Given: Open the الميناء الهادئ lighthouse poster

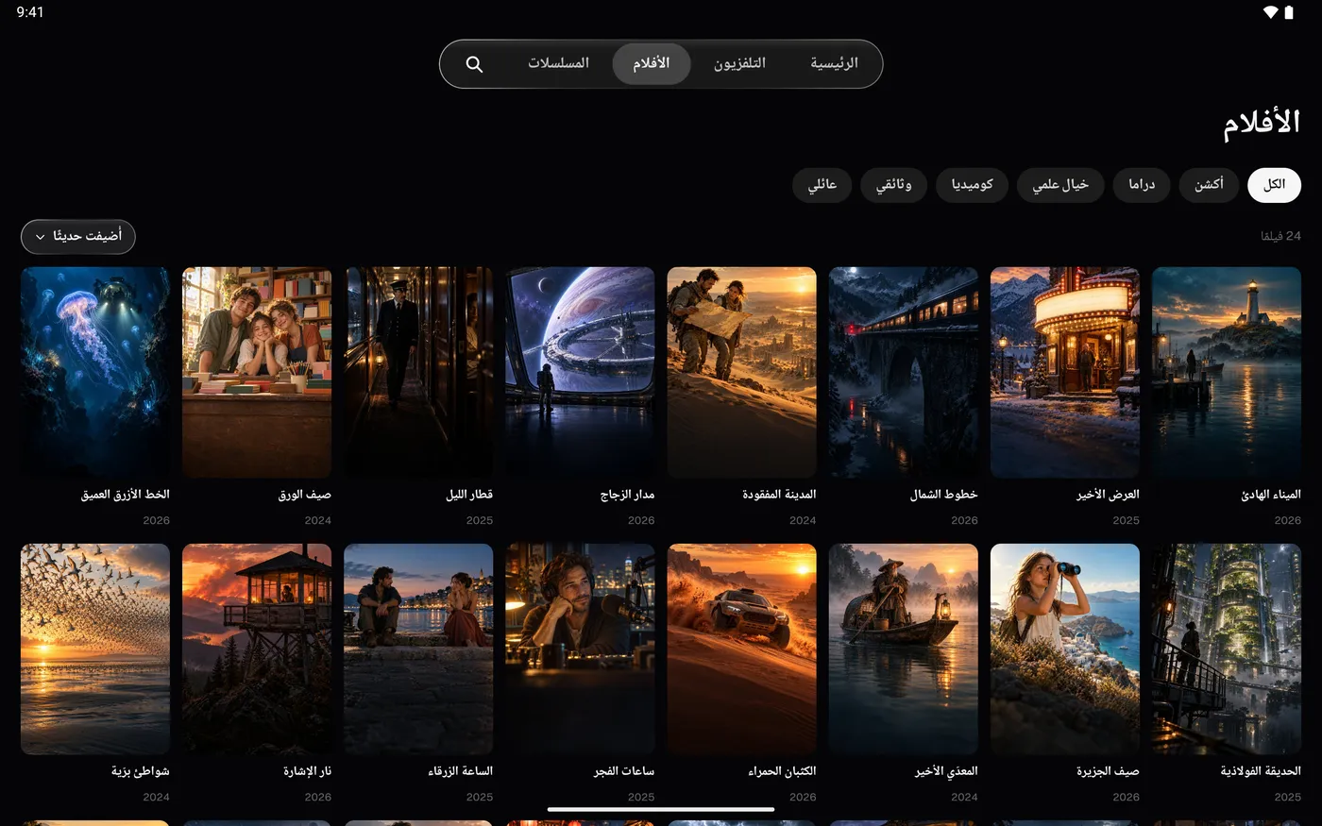Looking at the screenshot, I should coord(1227,372).
